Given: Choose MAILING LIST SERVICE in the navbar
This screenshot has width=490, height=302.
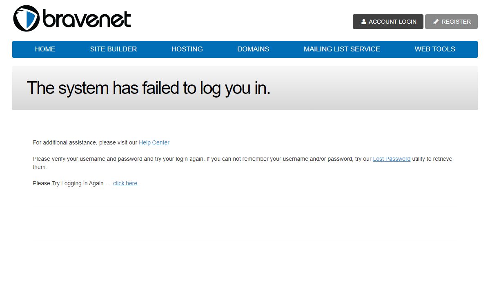Looking at the screenshot, I should pos(342,49).
